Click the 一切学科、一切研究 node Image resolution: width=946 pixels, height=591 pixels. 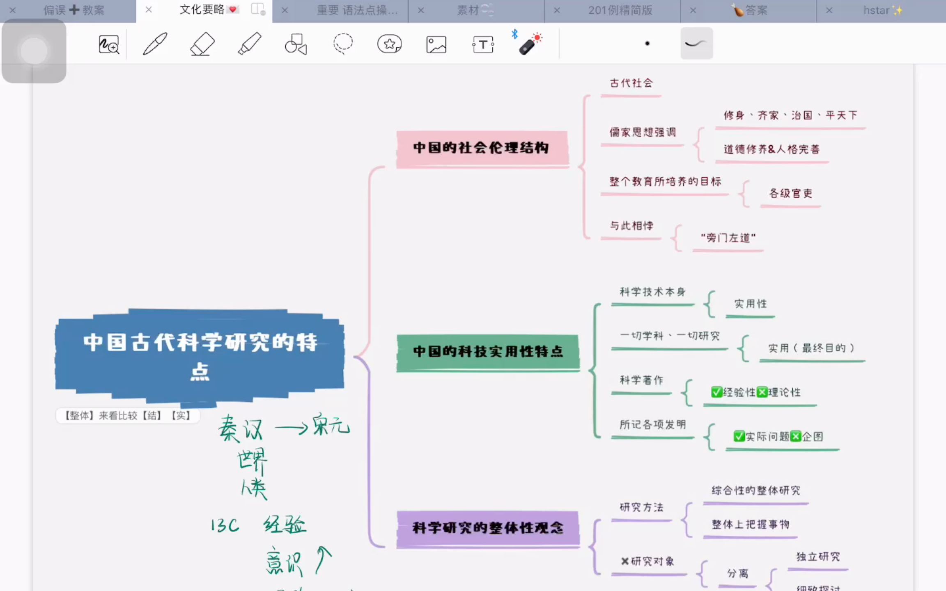670,336
